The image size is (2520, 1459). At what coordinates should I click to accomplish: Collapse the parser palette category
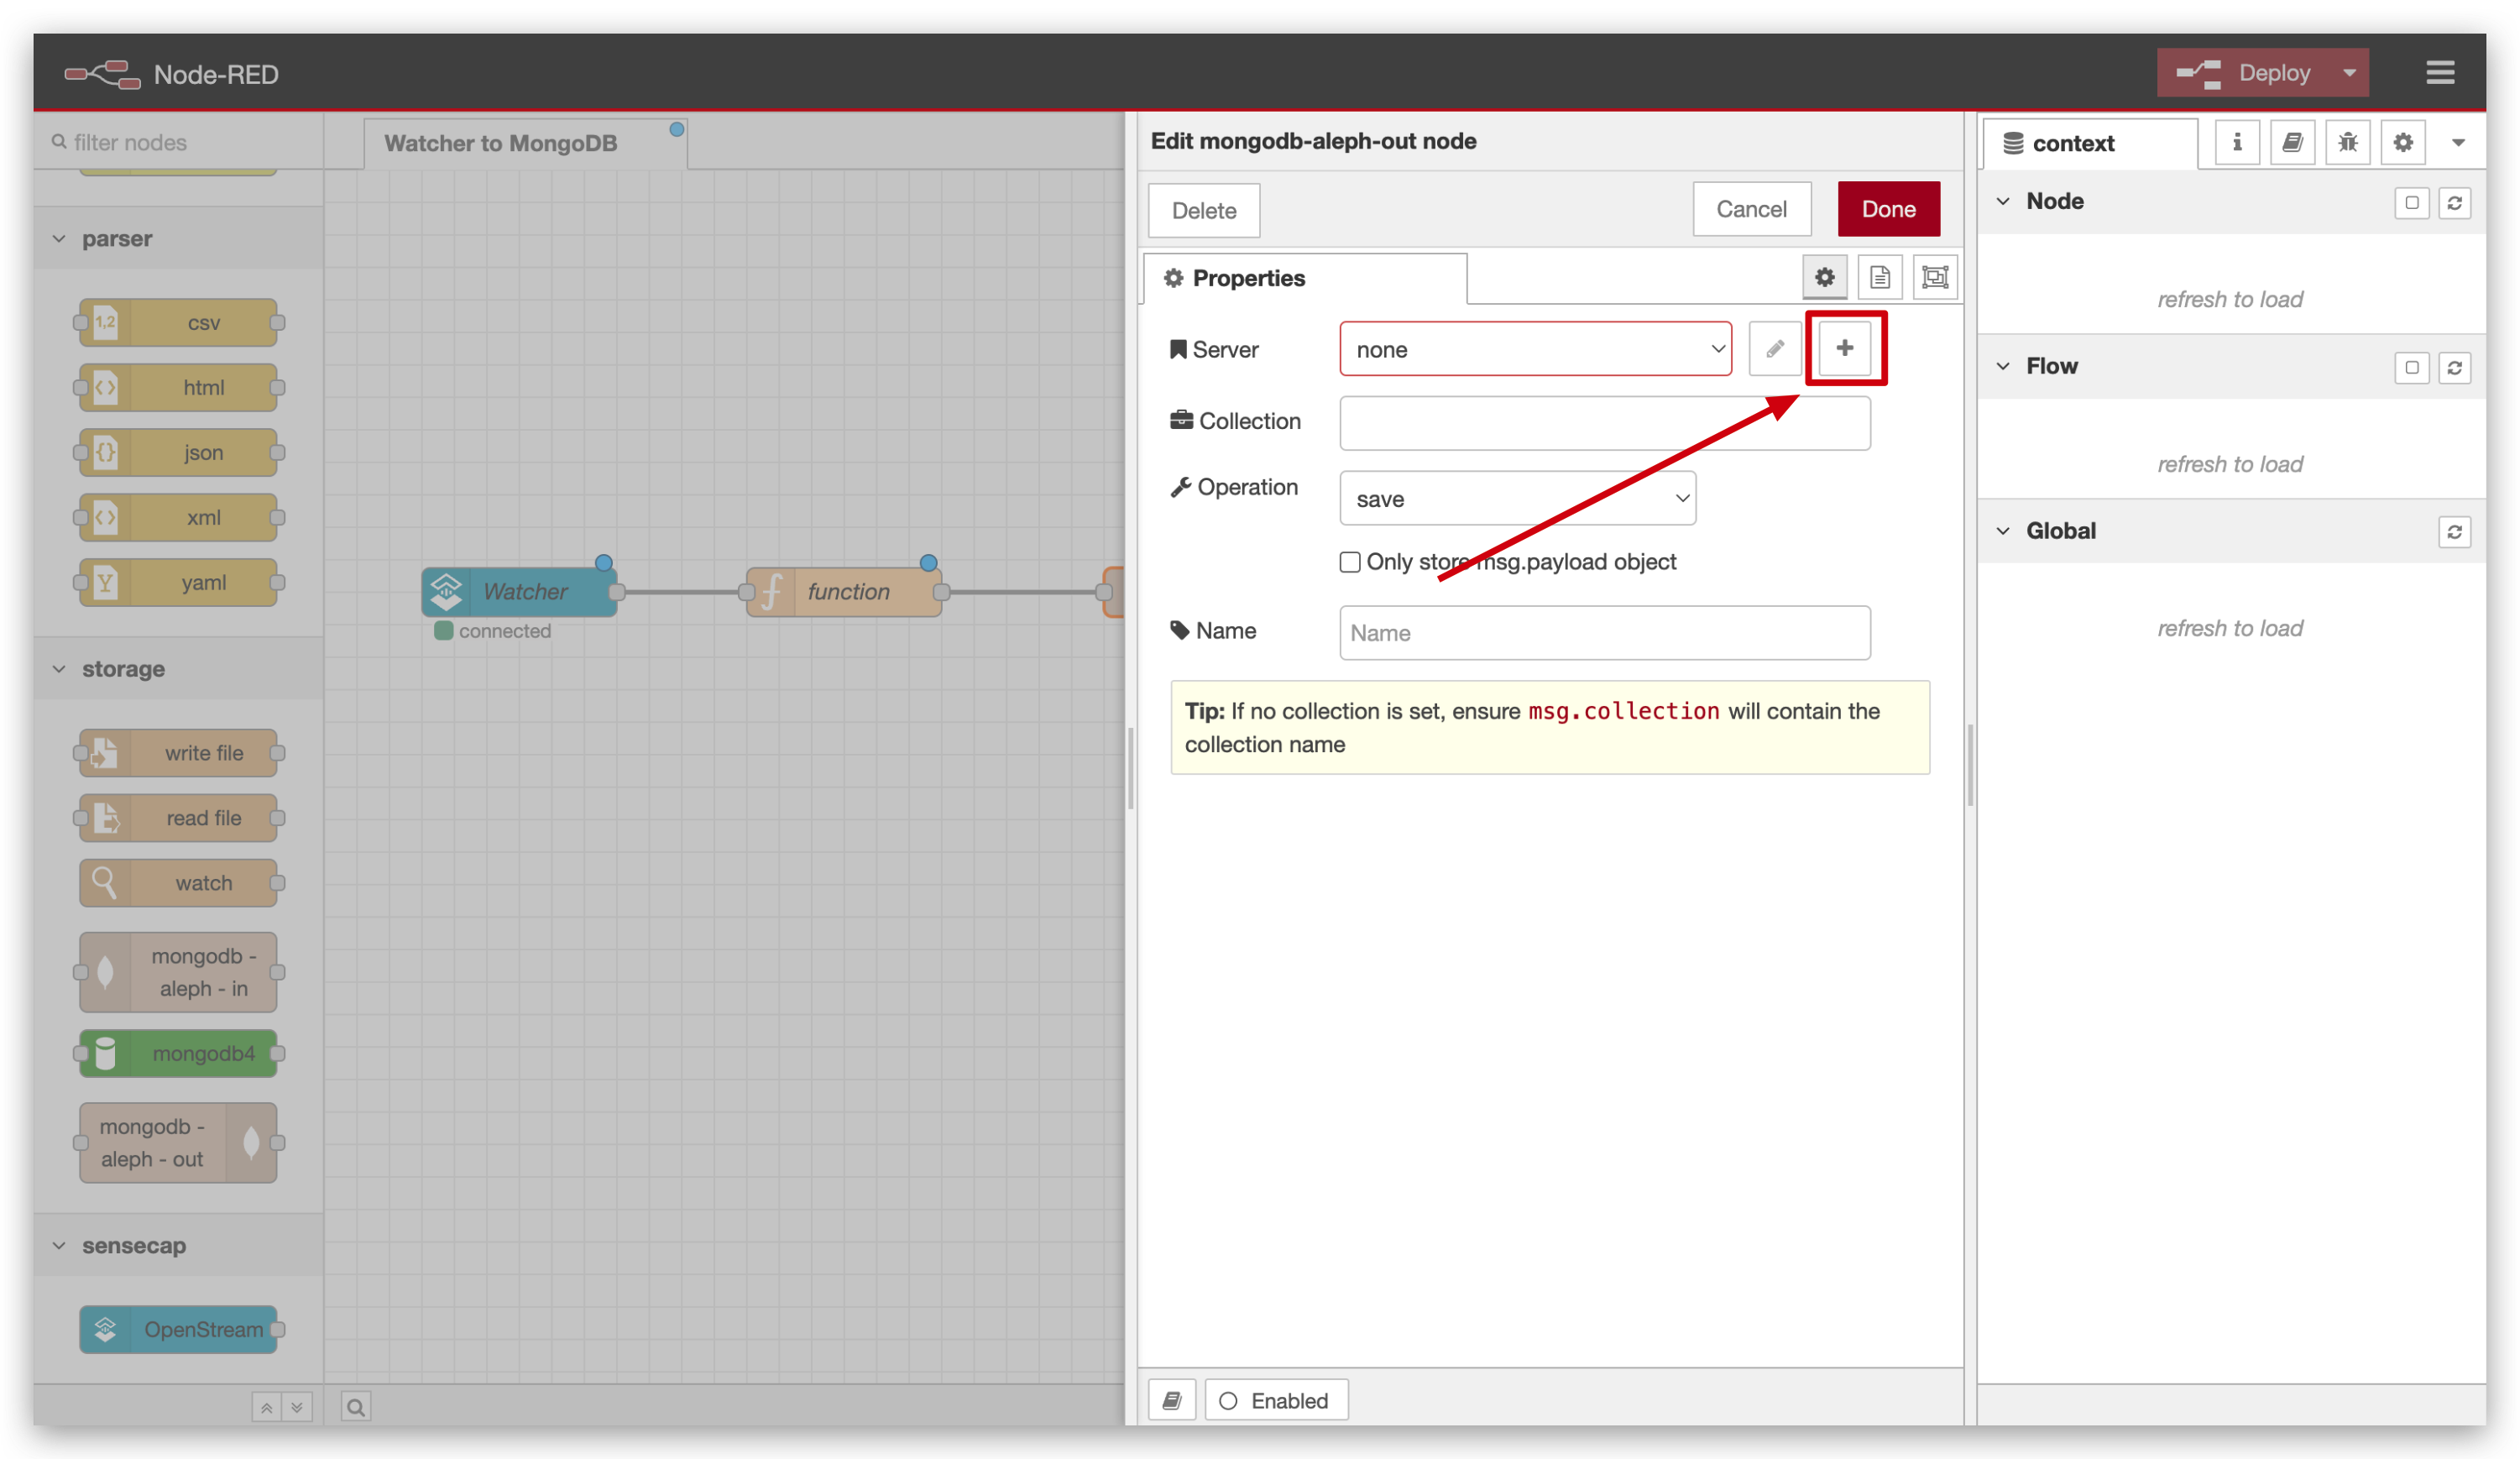[178, 239]
